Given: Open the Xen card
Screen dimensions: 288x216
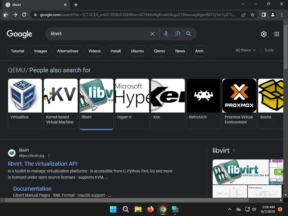Looking at the screenshot, I should (x=168, y=104).
